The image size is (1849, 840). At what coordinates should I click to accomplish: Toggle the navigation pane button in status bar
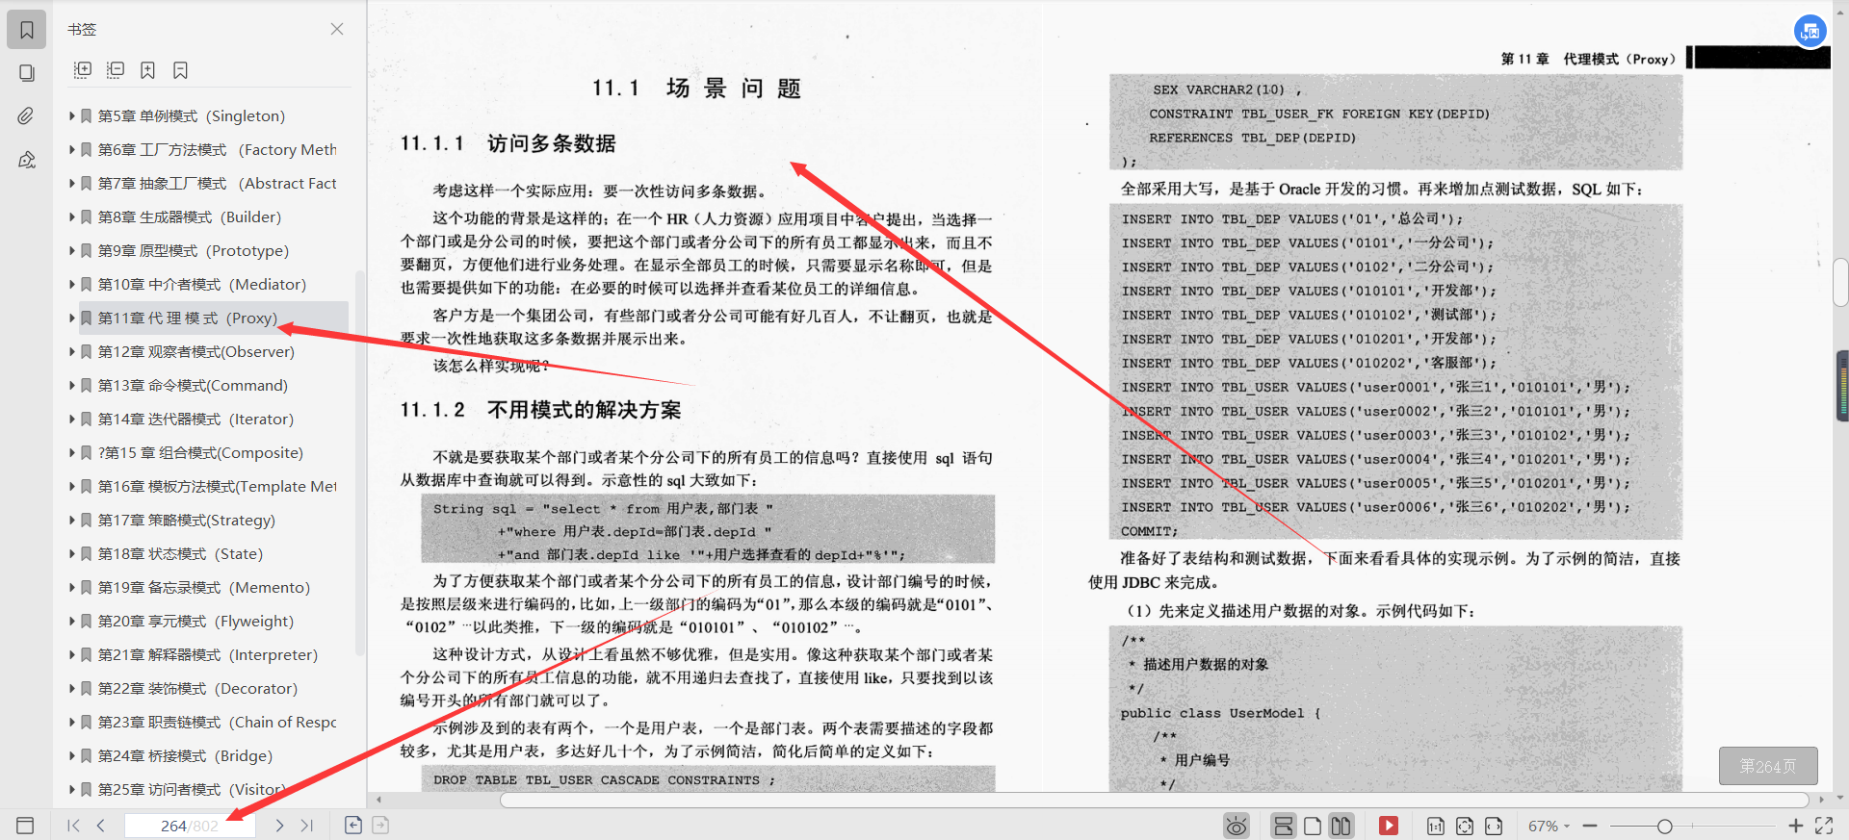(x=25, y=826)
